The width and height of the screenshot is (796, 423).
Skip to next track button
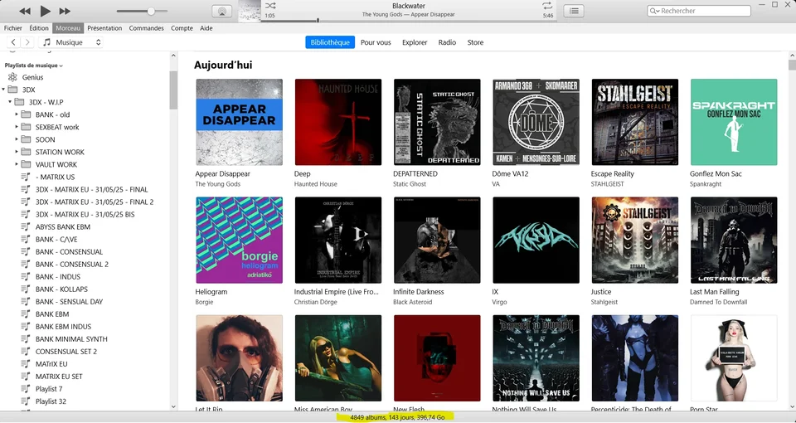(65, 11)
